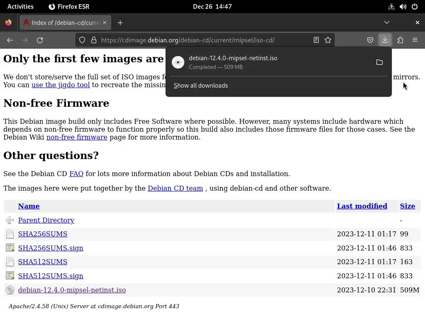Click the site security shield icon
This screenshot has width=425, height=319.
[x=82, y=40]
